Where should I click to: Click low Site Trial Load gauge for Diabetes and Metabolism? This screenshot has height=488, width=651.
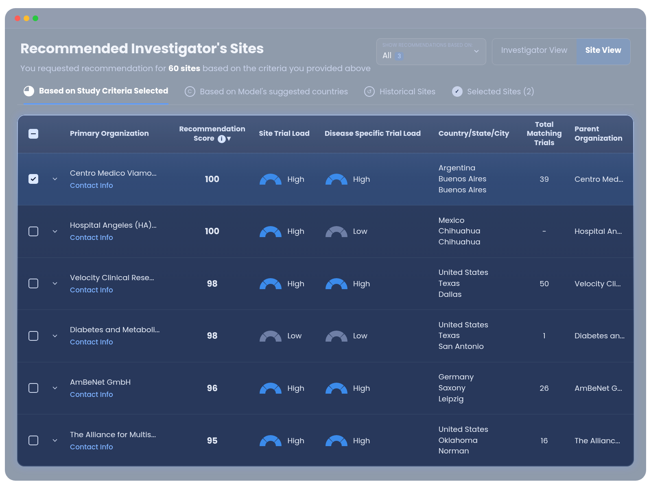(271, 336)
